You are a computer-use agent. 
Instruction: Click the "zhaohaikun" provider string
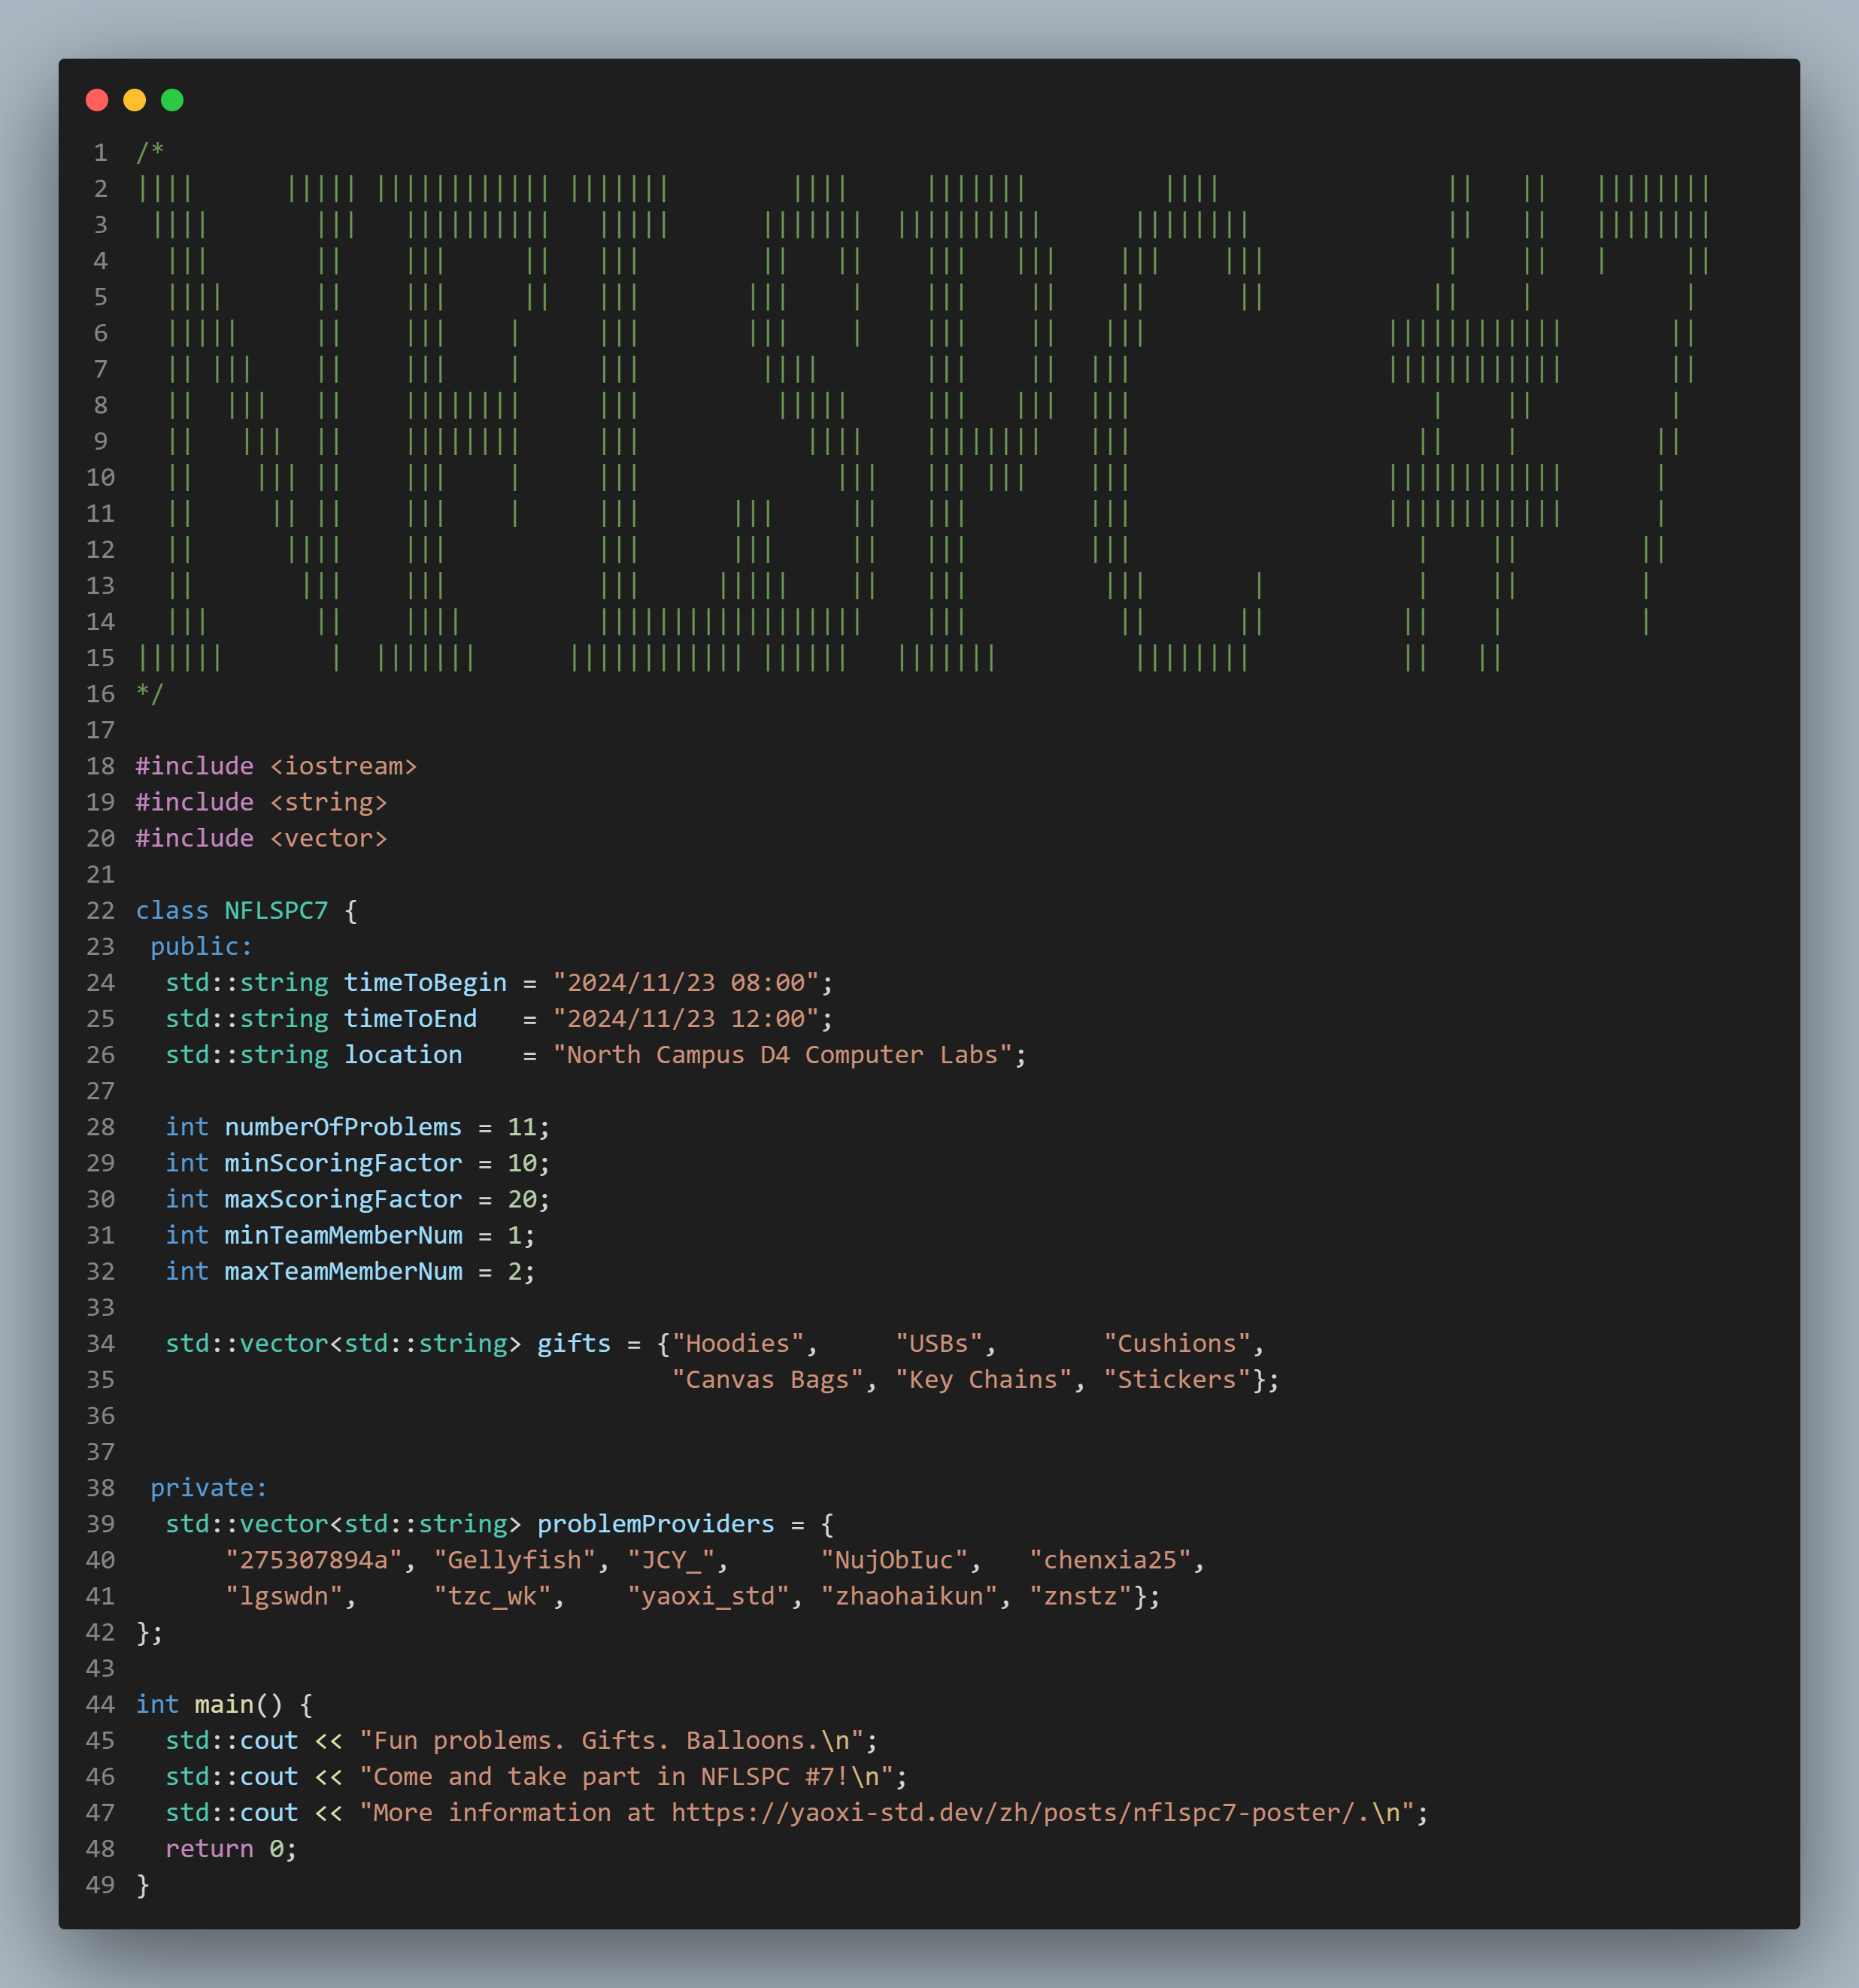tap(909, 1596)
